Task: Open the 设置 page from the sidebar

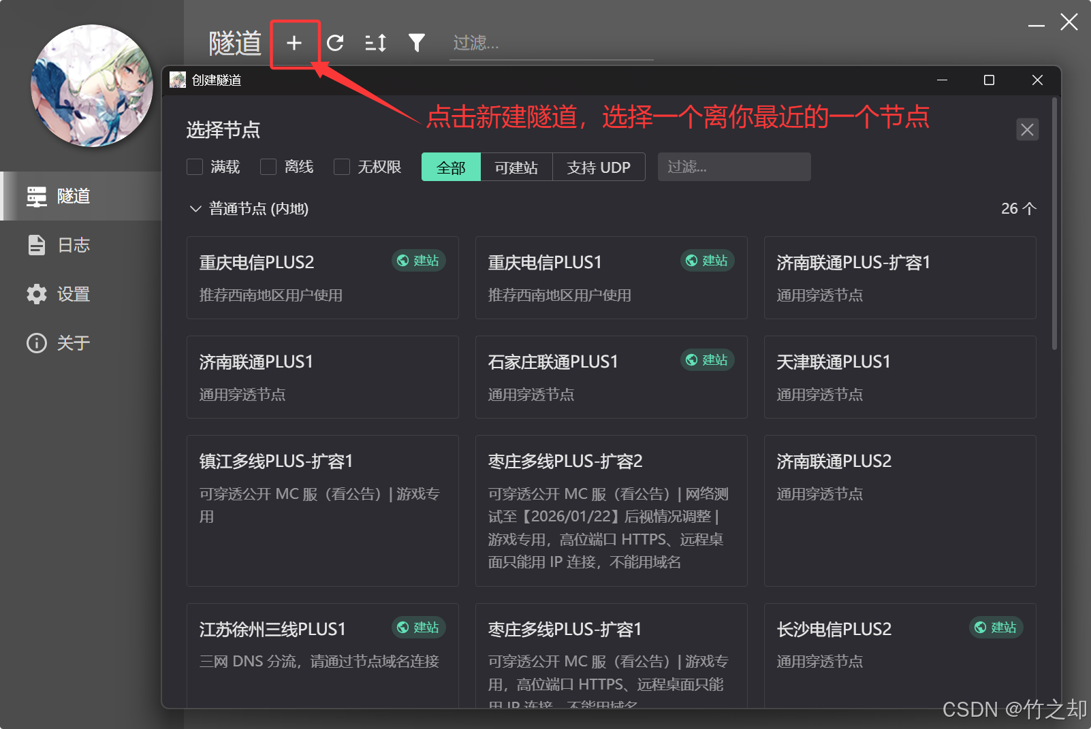Action: pyautogui.click(x=73, y=294)
